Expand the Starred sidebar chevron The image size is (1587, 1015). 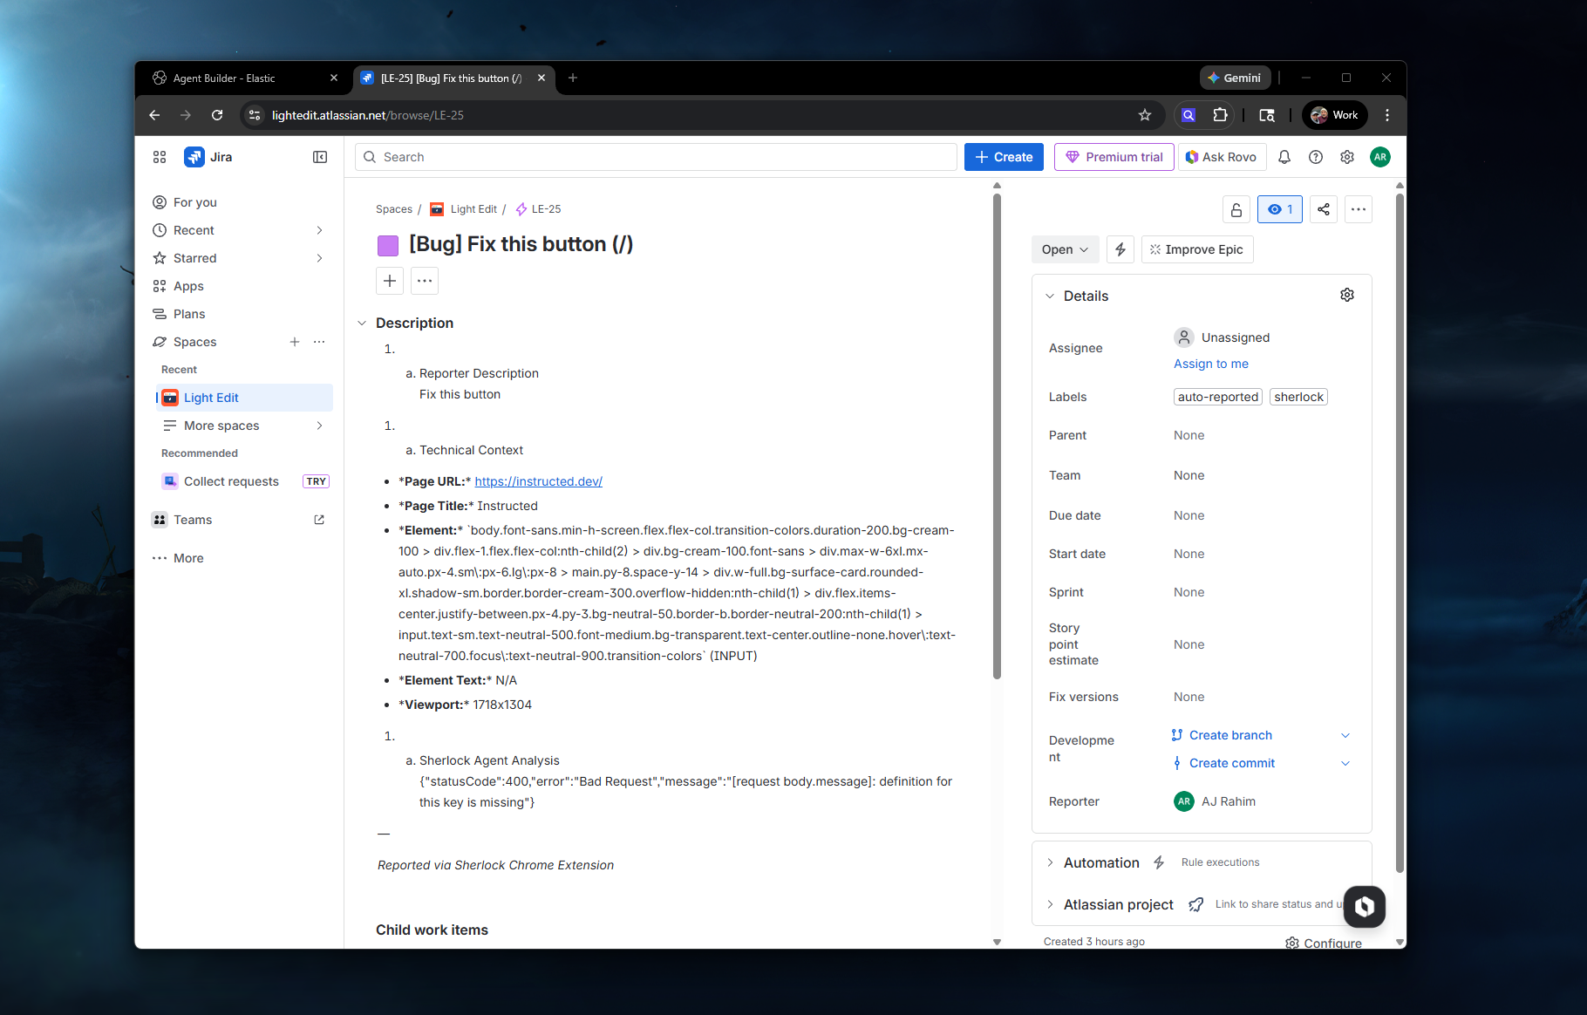[x=319, y=258]
